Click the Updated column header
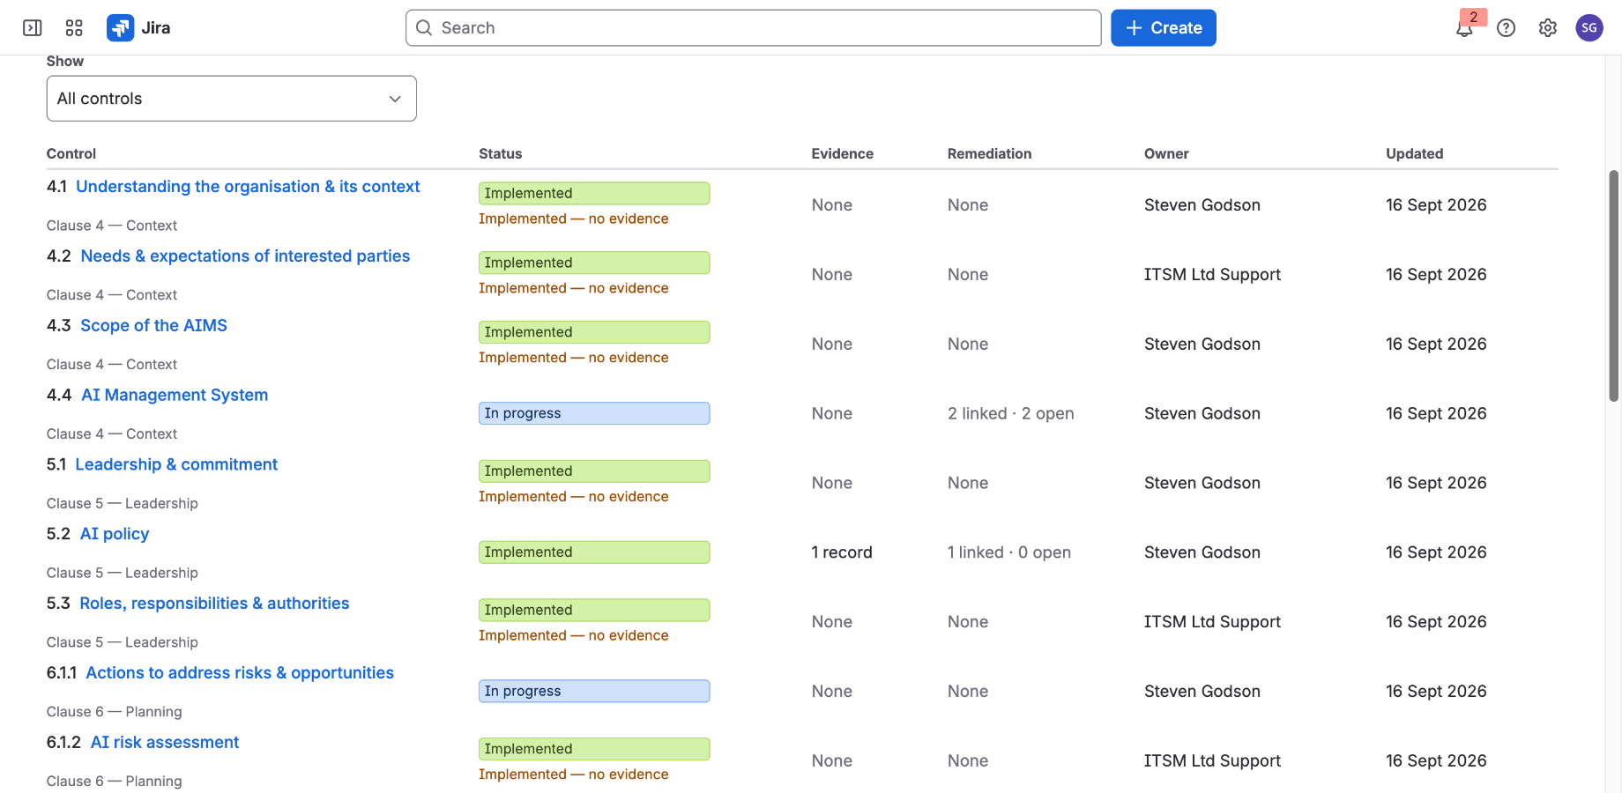The width and height of the screenshot is (1622, 793). point(1414,153)
